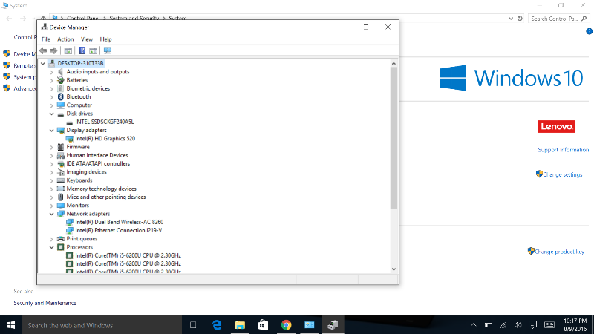Click the Batteries category icon
Viewport: 594px width, 334px height.
[61, 80]
